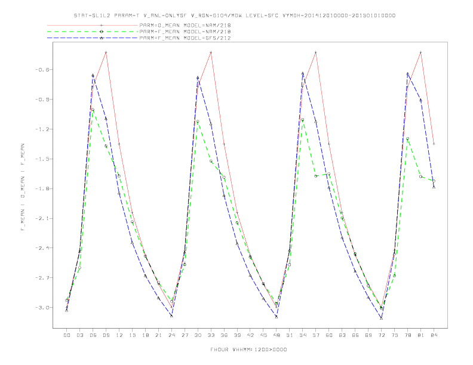Click x-axis forecast hour label 84

point(434,335)
